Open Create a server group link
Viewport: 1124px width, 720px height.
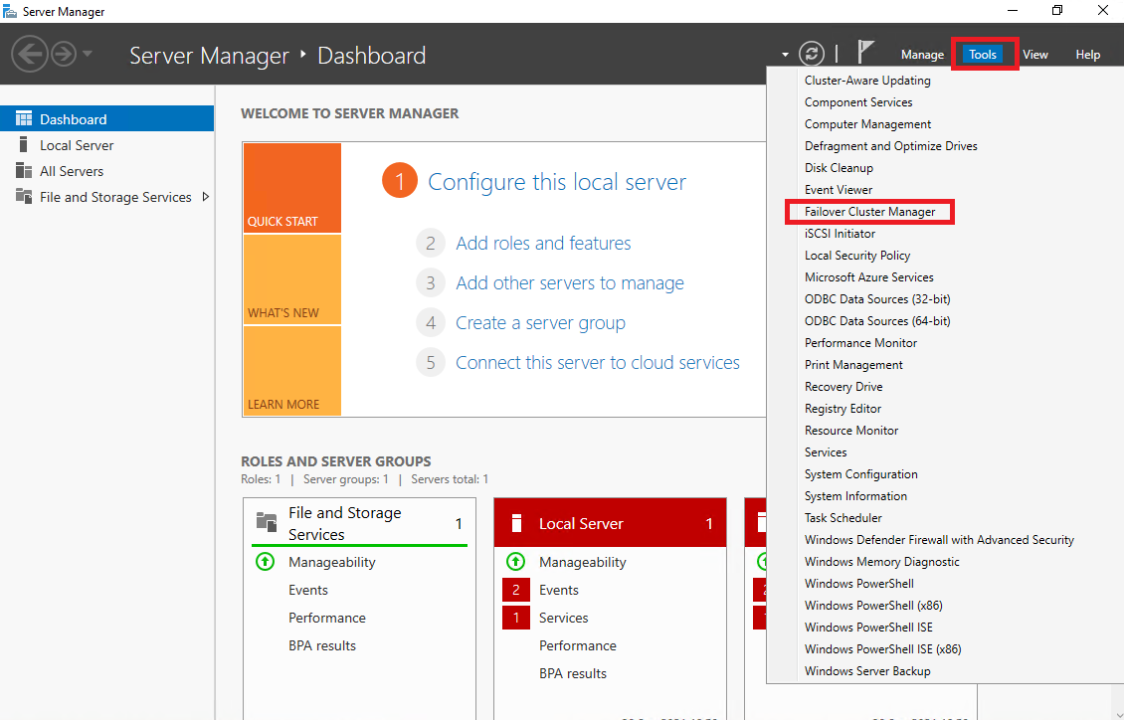(x=540, y=322)
